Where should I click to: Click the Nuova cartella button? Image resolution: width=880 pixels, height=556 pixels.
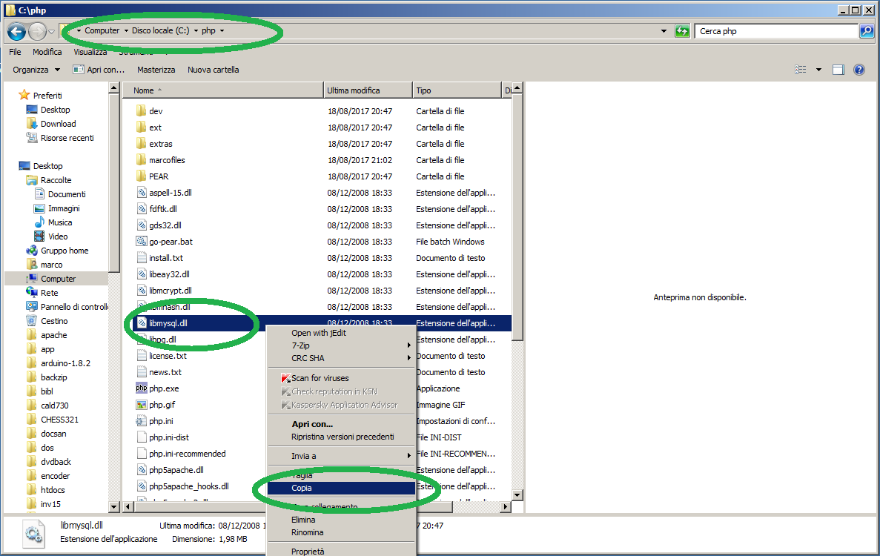click(x=213, y=70)
